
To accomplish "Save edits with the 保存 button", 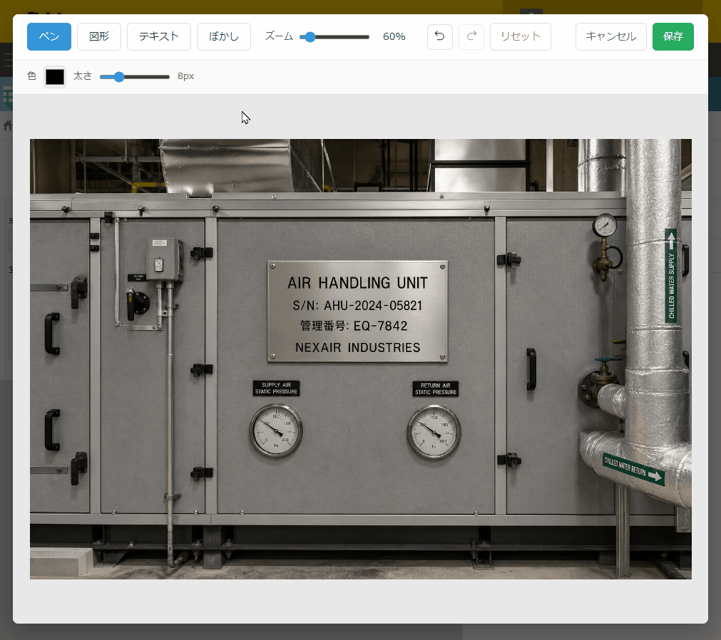I will (673, 36).
